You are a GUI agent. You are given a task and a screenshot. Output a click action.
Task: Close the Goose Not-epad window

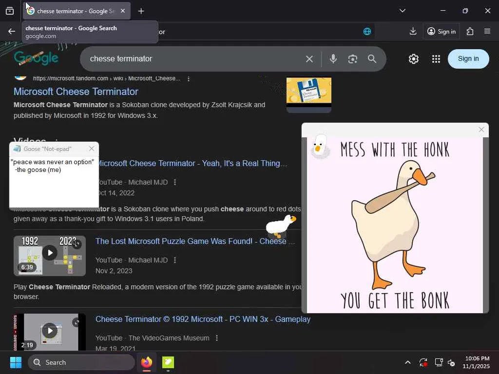(92, 149)
